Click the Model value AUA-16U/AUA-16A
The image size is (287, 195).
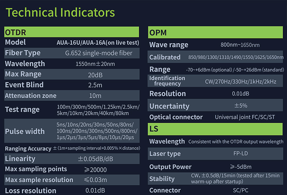click(x=98, y=42)
